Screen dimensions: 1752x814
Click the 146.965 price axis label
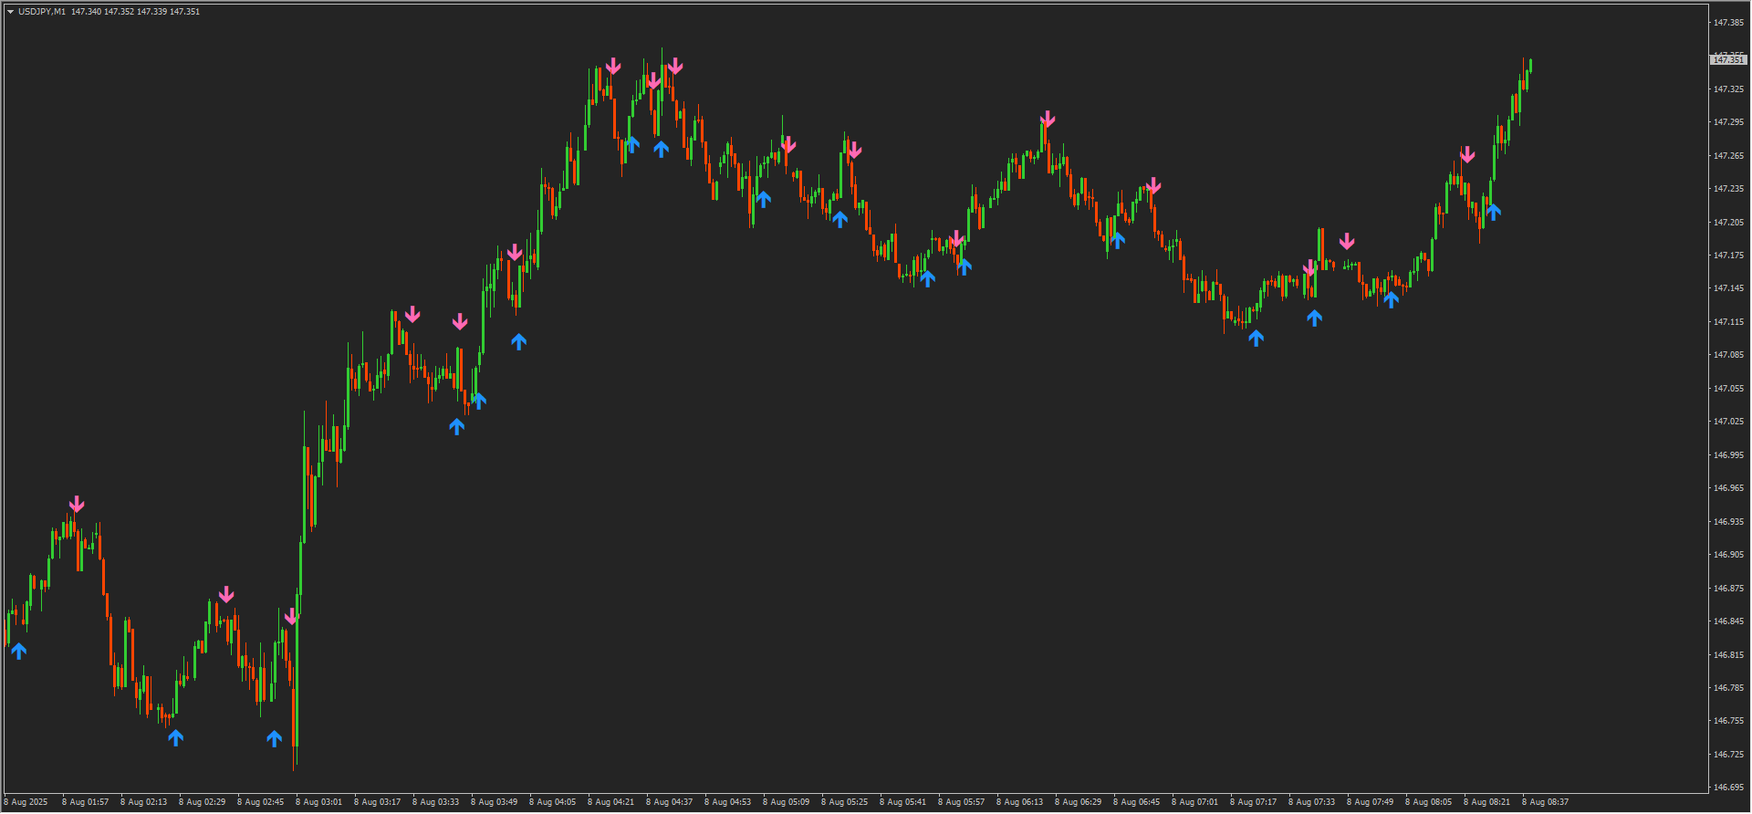tap(1728, 488)
